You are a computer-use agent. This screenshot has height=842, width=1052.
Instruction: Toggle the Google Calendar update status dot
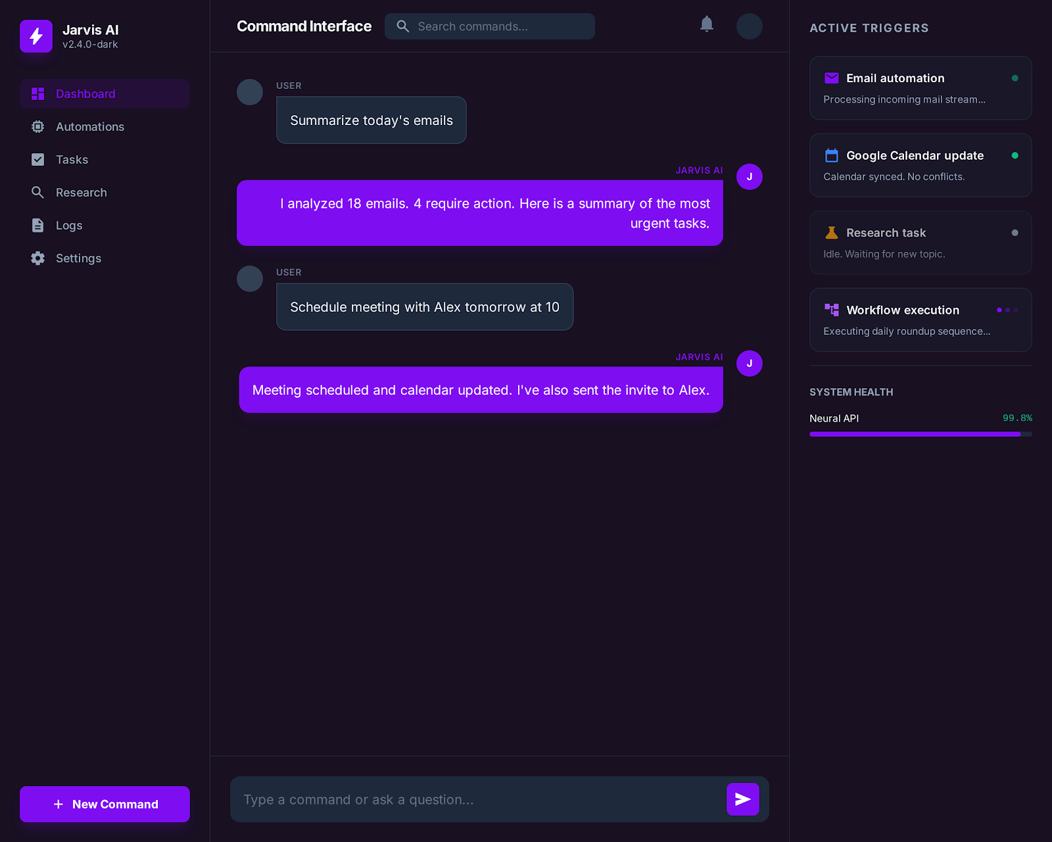[x=1015, y=156]
